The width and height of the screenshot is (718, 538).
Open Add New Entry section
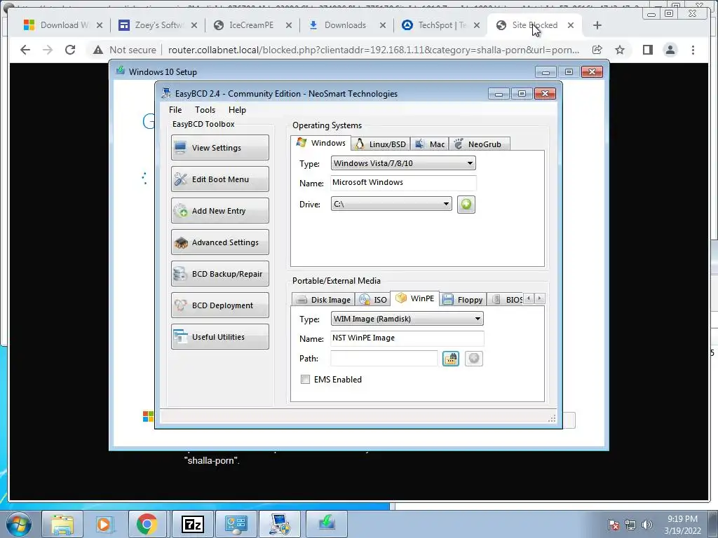pyautogui.click(x=219, y=210)
